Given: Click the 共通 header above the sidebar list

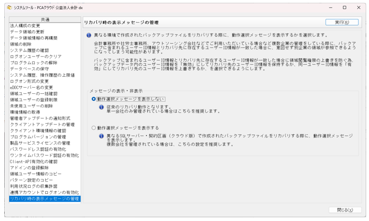Looking at the screenshot, I should click(x=45, y=20).
